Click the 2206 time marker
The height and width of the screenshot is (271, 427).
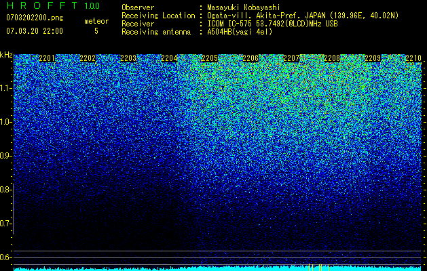tap(250, 58)
